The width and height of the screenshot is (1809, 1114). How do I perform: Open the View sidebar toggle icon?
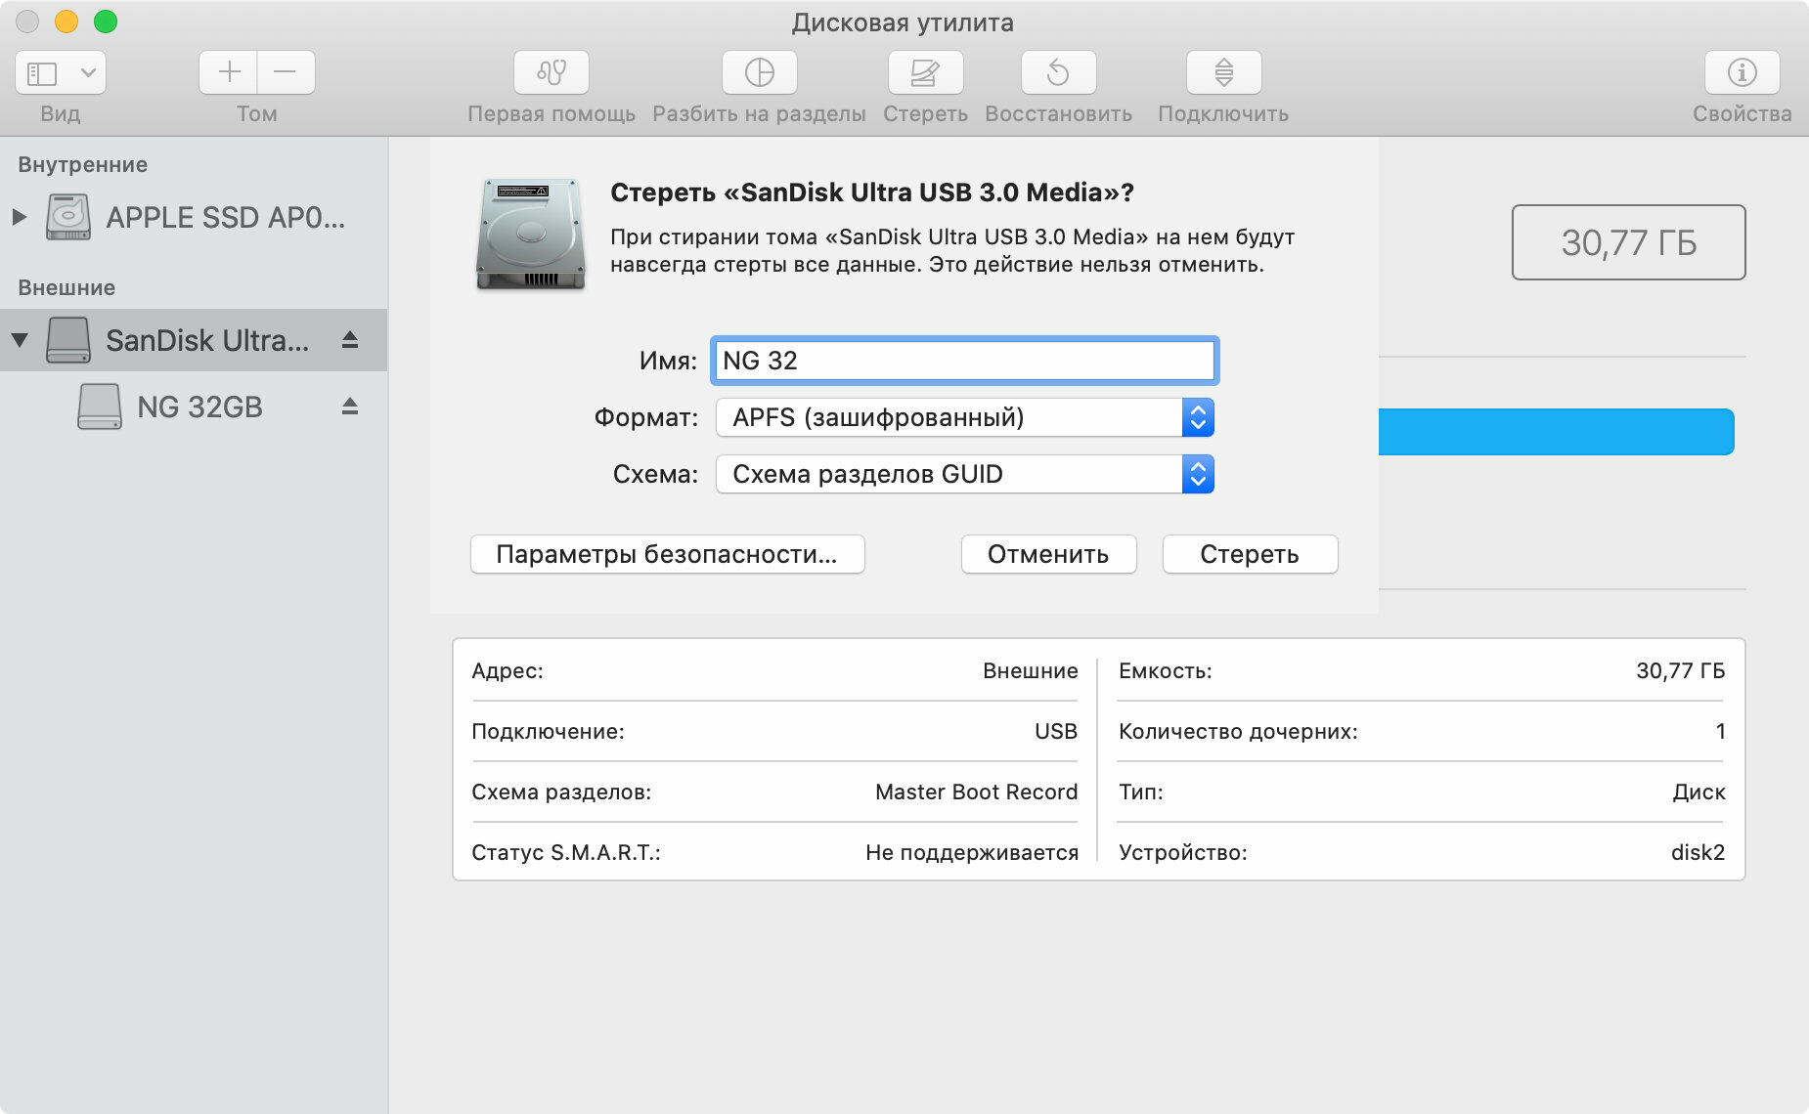pyautogui.click(x=42, y=73)
